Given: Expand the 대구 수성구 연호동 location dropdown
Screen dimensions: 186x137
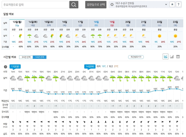Looking at the screenshot, I should point(166,5).
